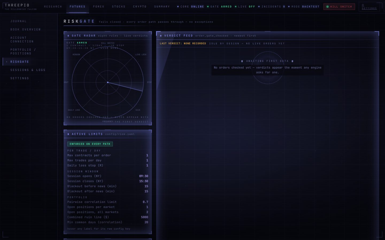
Task: Click the Gate Armed text in radar panel
Action: [77, 43]
